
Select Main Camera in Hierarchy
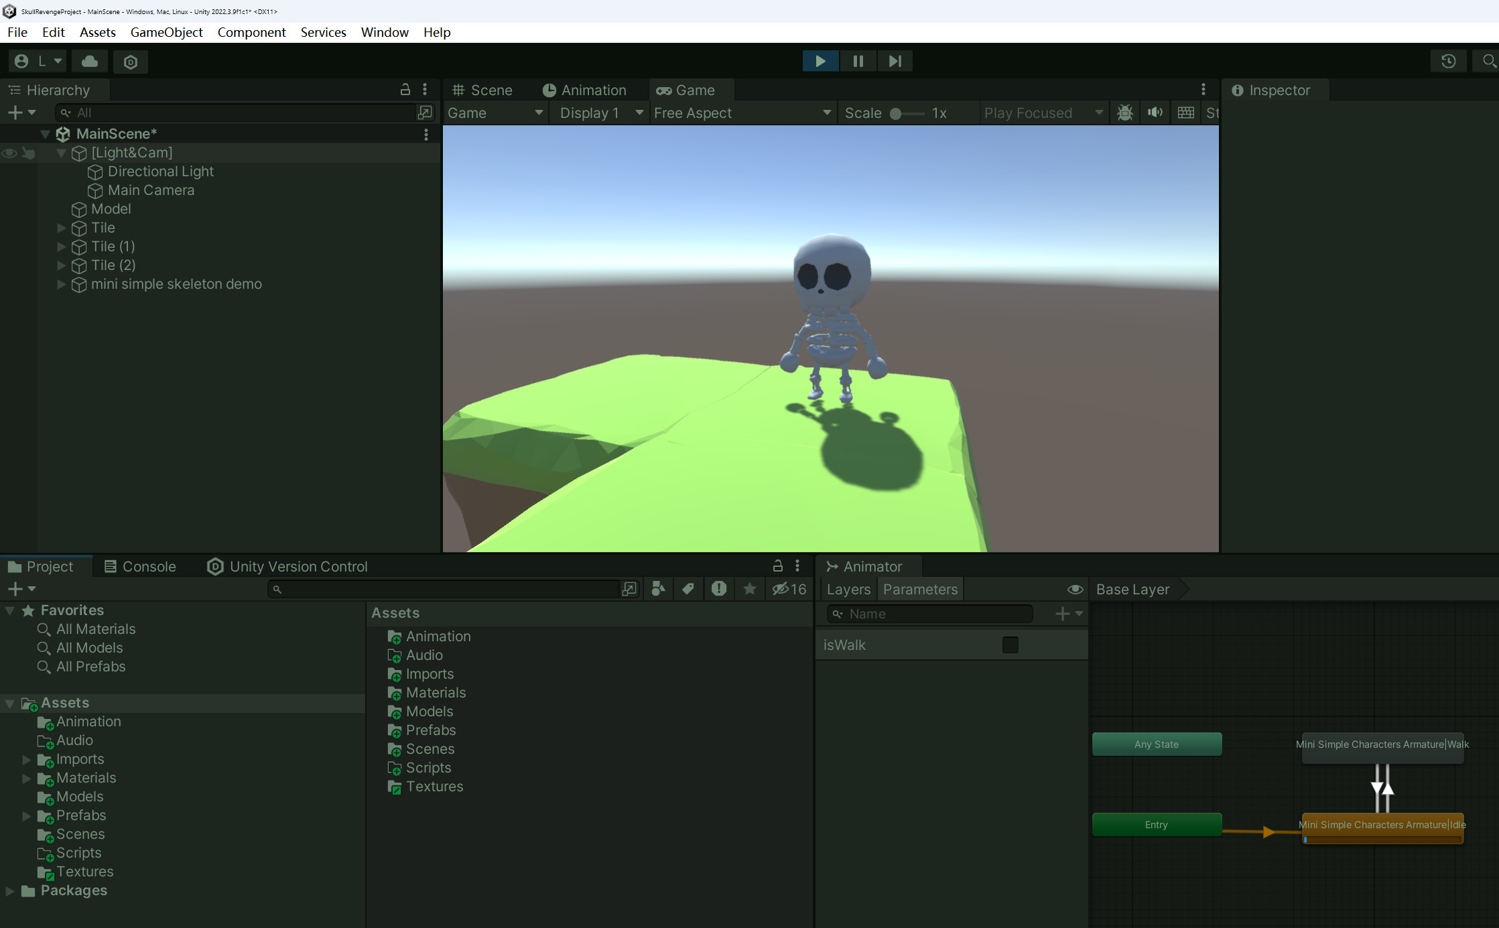pyautogui.click(x=151, y=190)
